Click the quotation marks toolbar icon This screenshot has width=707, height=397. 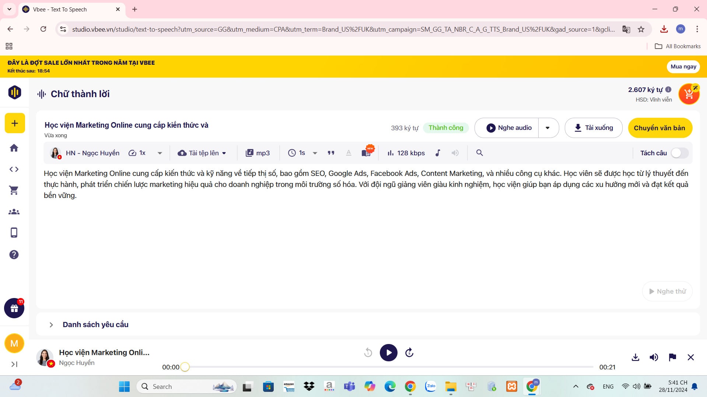coord(331,153)
